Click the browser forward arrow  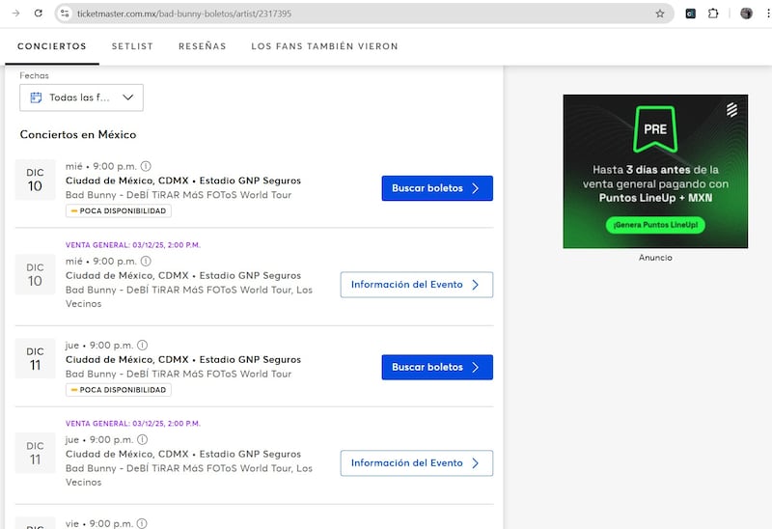point(12,14)
